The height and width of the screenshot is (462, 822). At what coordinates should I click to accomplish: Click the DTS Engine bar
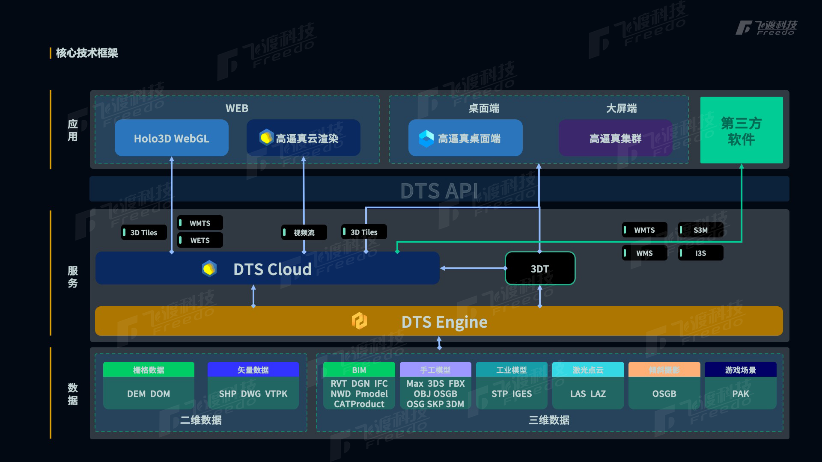439,321
